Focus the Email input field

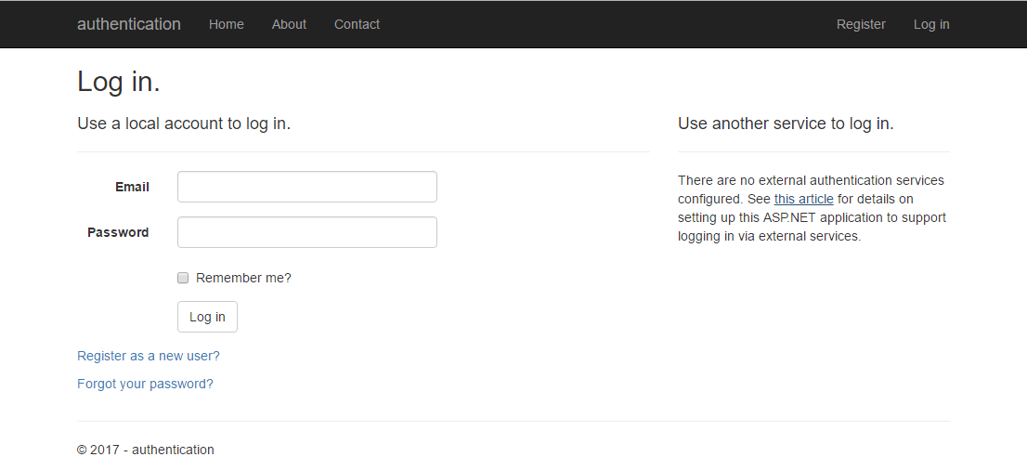click(306, 187)
